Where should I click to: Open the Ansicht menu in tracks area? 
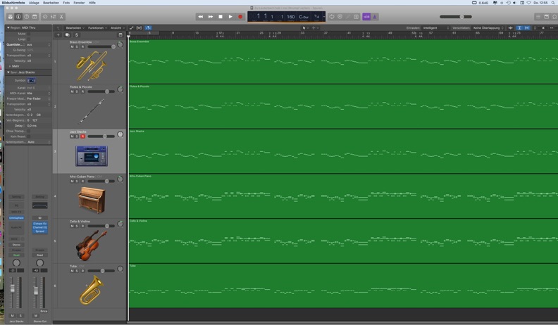tap(118, 27)
